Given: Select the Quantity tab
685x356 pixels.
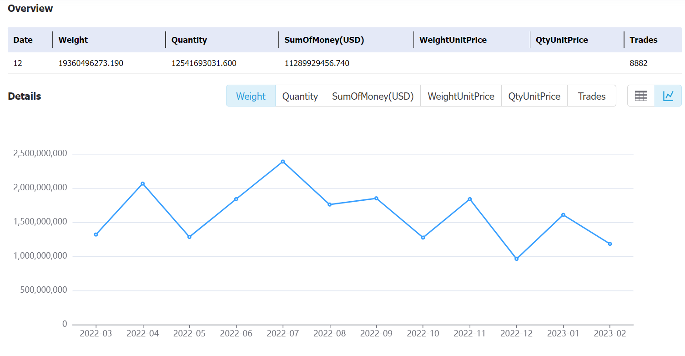Looking at the screenshot, I should (x=300, y=96).
